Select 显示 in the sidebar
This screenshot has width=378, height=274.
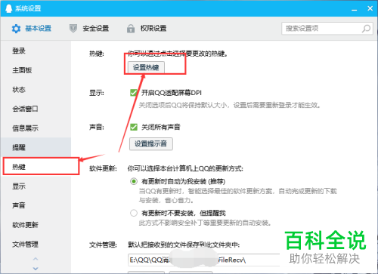tap(36, 186)
